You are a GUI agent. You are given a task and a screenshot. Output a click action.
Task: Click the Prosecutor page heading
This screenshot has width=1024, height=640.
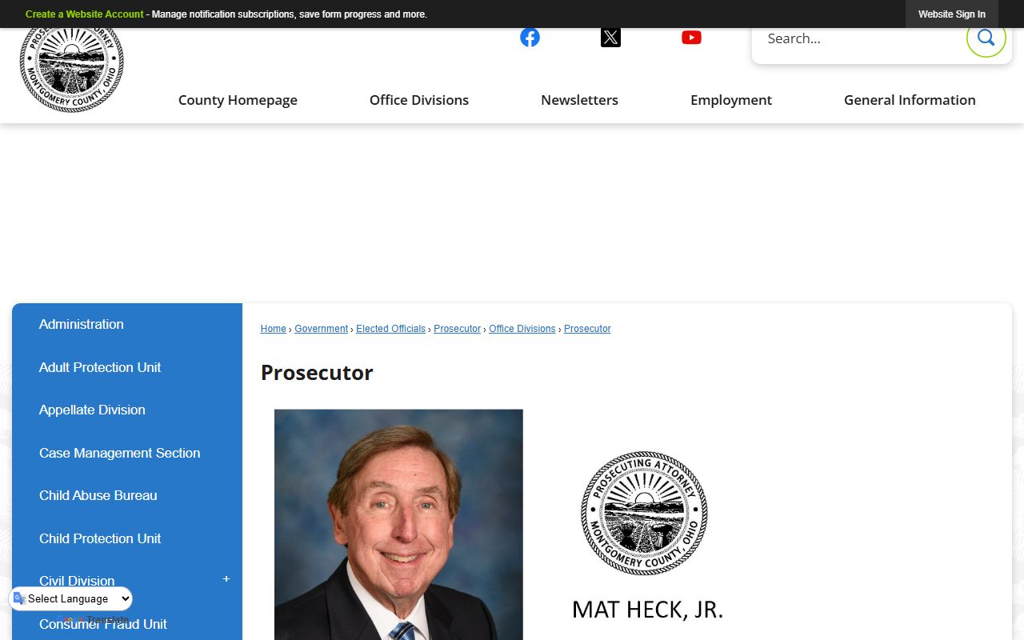point(317,373)
